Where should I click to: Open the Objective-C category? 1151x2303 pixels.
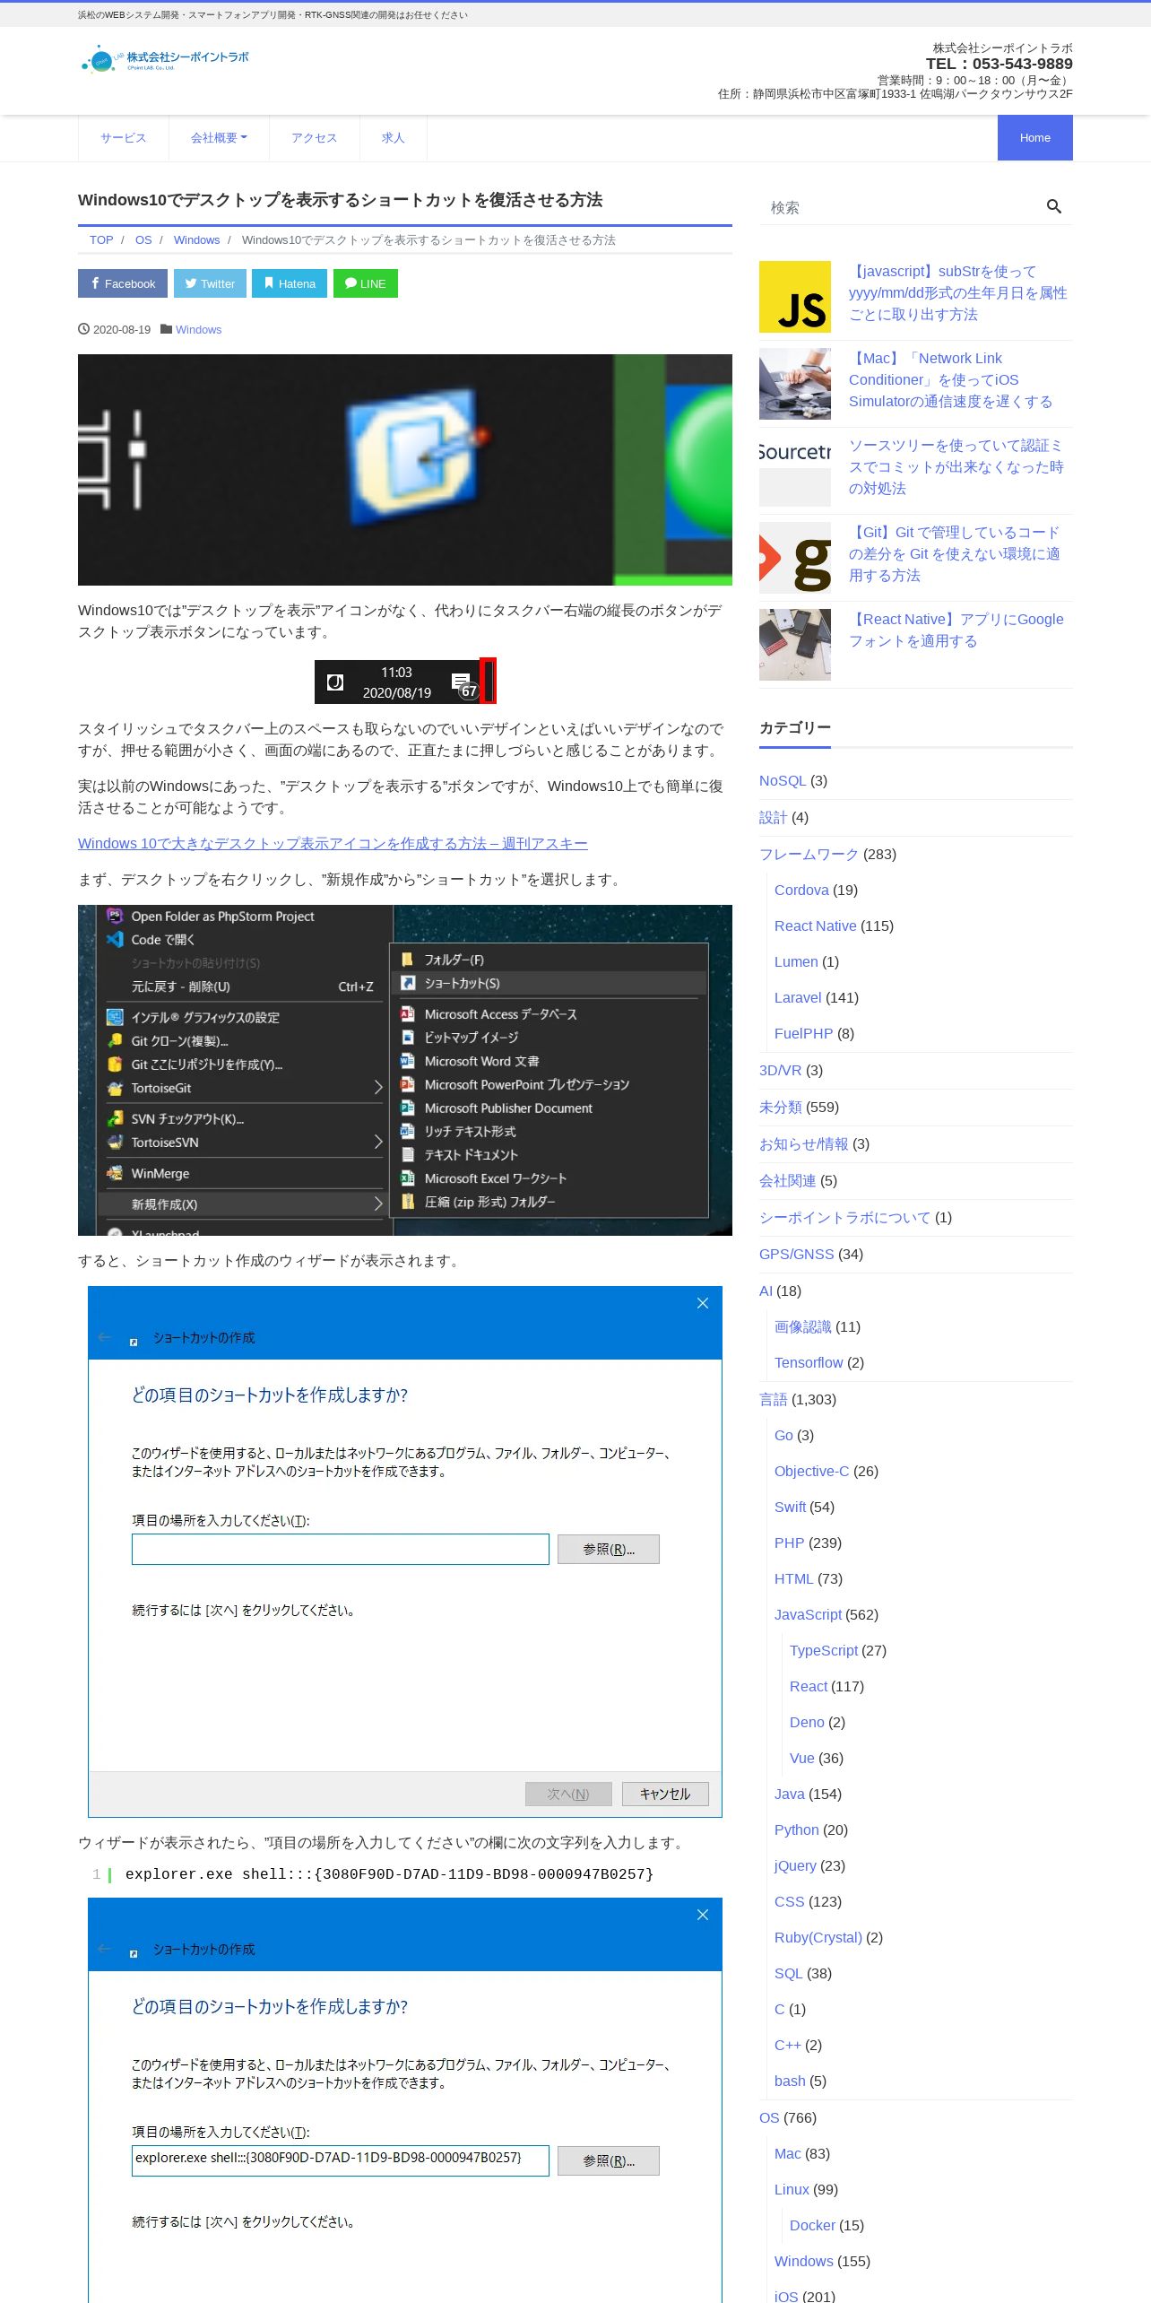[812, 1472]
